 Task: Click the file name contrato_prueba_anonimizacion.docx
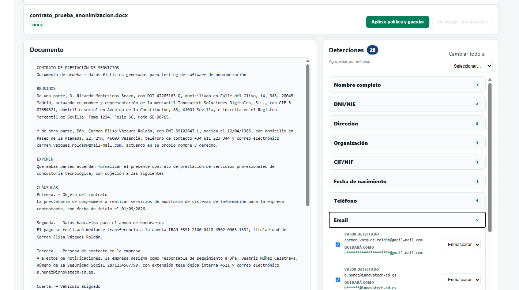tap(79, 15)
